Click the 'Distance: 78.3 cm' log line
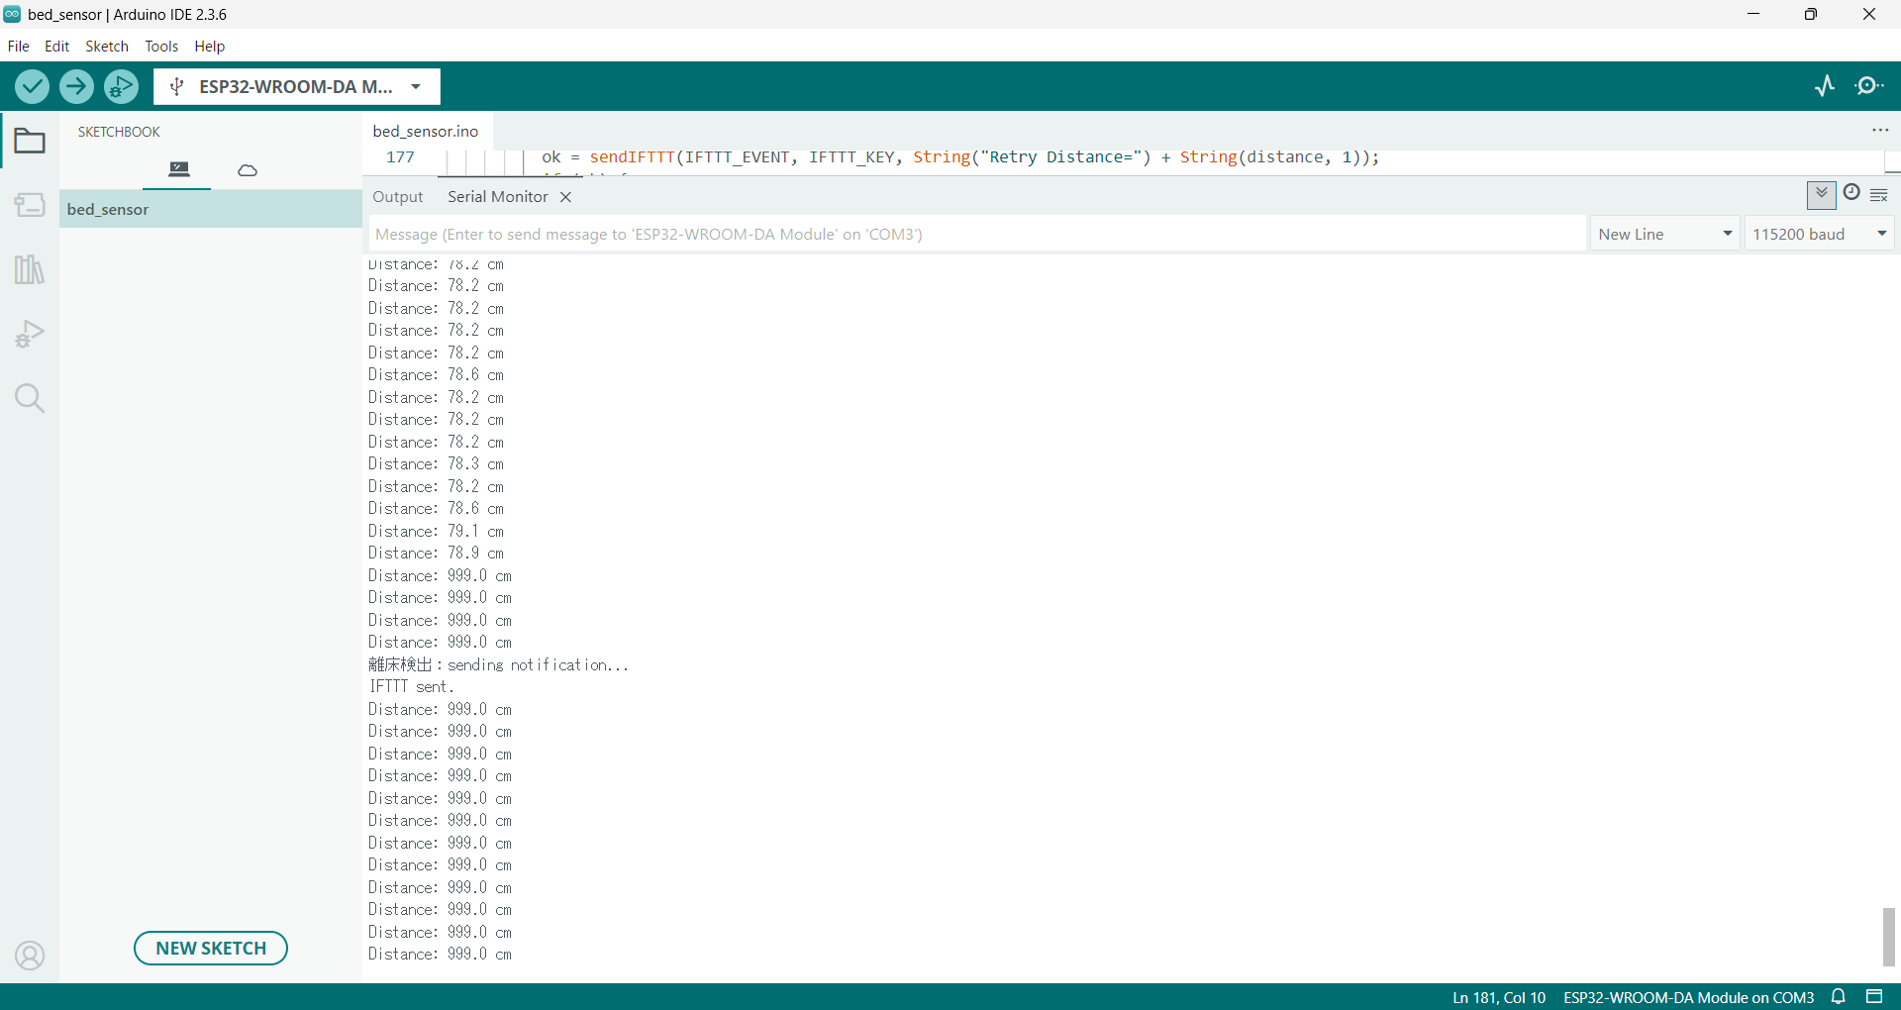Image resolution: width=1901 pixels, height=1010 pixels. [x=437, y=464]
